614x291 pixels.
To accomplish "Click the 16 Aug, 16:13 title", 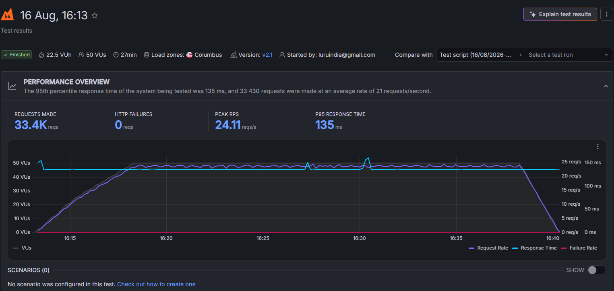I will 54,15.
